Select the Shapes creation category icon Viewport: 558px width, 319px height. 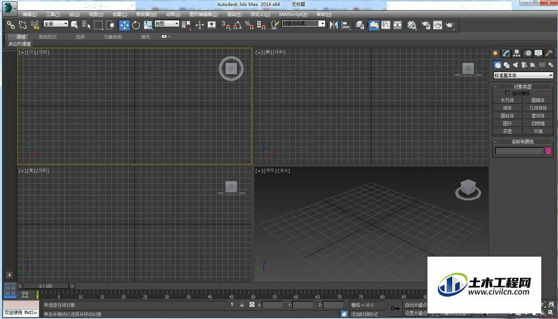[x=507, y=65]
